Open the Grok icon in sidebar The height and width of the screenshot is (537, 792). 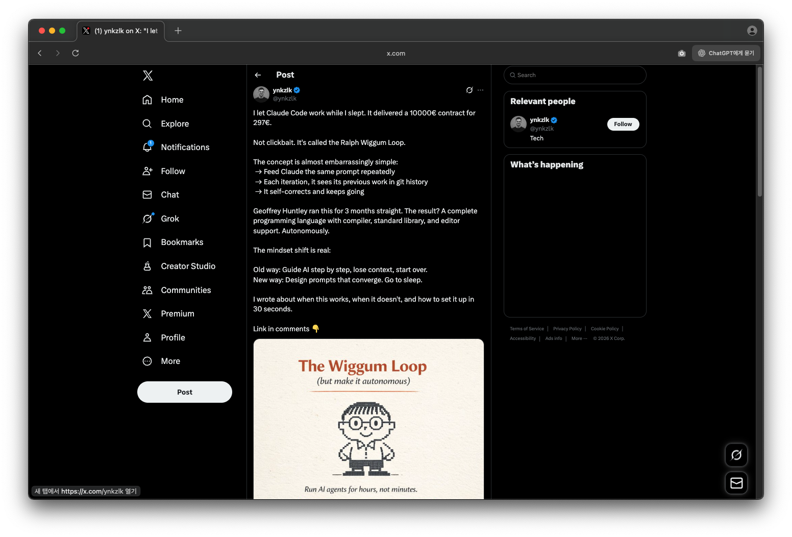(147, 218)
